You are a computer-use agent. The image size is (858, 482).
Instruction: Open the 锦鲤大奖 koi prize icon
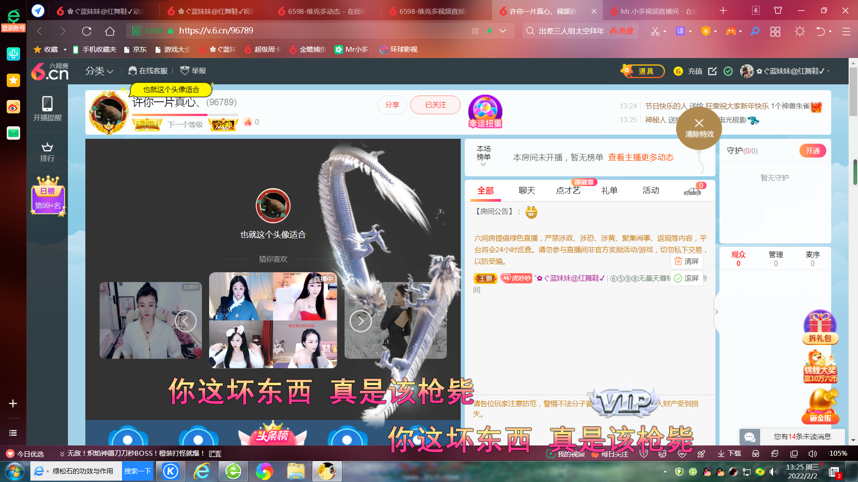[820, 366]
